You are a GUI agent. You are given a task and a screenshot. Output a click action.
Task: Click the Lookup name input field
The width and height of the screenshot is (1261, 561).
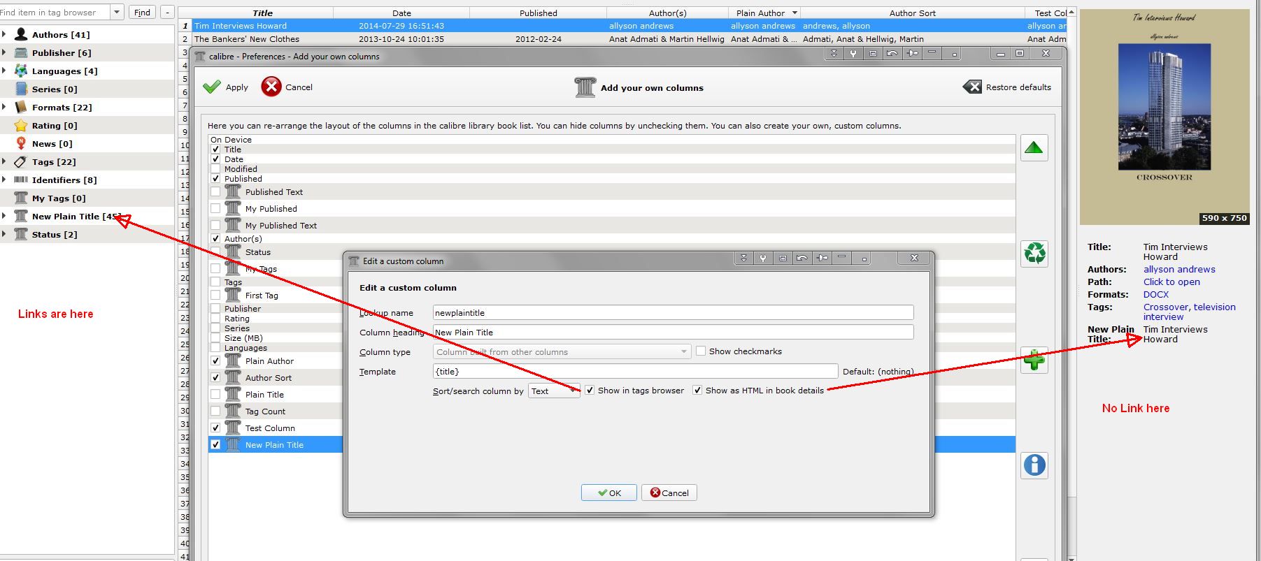pos(674,312)
